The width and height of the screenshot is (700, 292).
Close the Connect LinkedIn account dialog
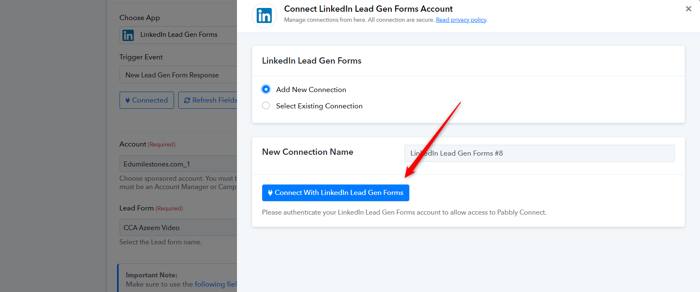(x=688, y=9)
